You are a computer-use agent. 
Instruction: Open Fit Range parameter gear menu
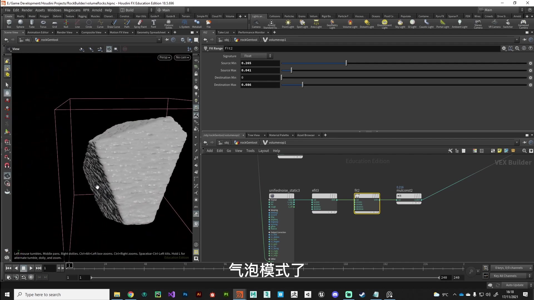coord(504,48)
